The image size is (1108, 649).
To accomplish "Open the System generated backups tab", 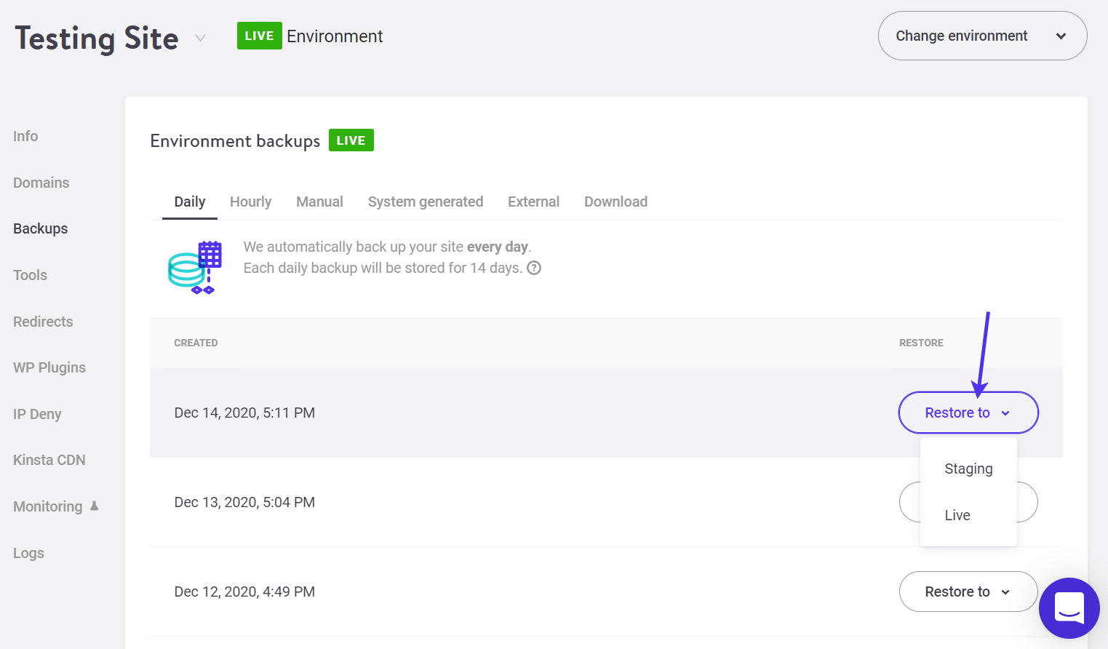I will (x=425, y=202).
